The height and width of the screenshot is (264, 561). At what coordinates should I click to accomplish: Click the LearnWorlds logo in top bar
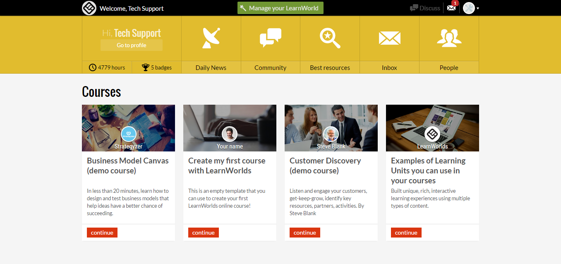pyautogui.click(x=89, y=8)
